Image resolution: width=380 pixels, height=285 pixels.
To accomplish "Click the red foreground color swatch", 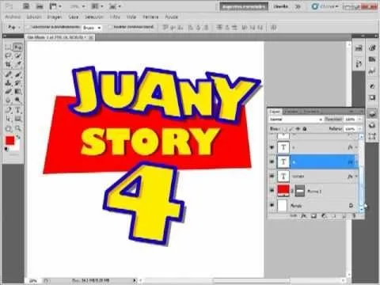I will [x=10, y=140].
